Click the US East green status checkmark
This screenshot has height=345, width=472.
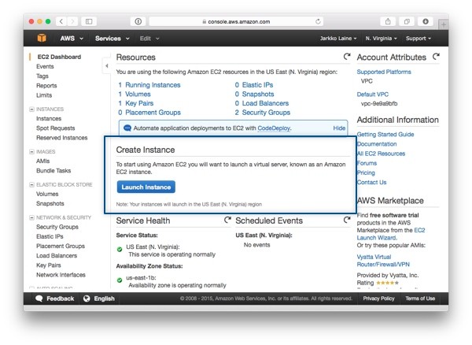tap(120, 249)
